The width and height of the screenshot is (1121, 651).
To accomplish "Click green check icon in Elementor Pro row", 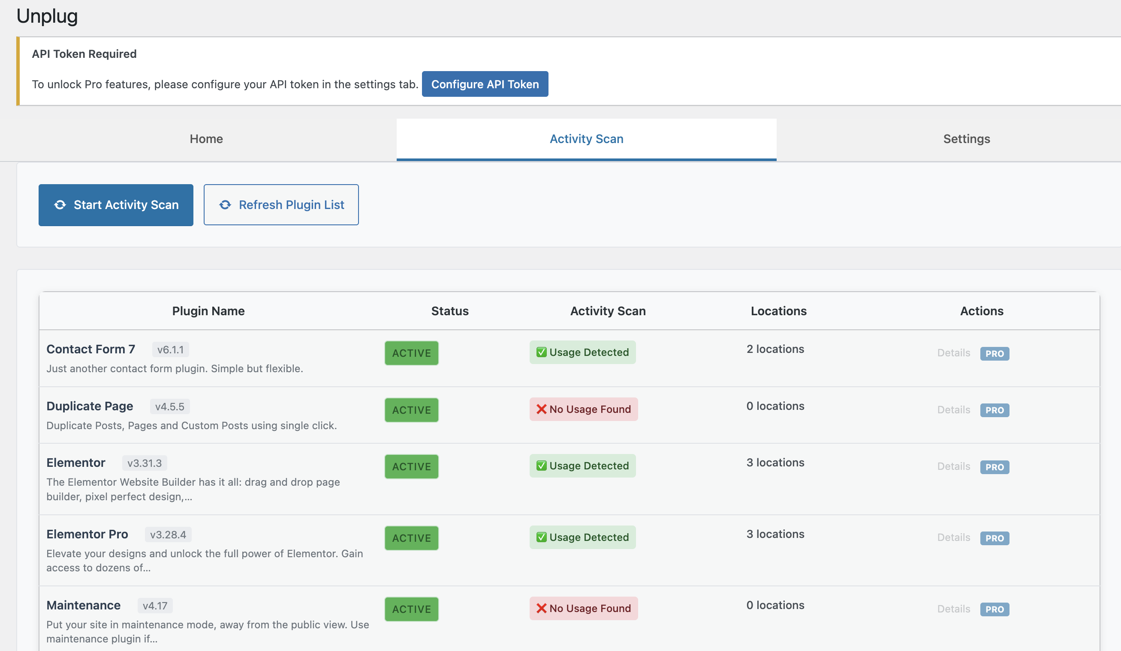I will (541, 537).
